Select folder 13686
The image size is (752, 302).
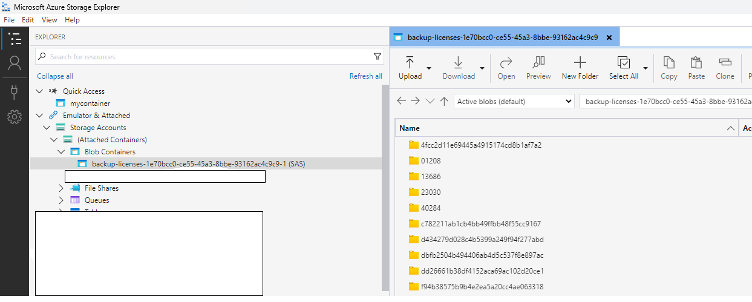tap(431, 176)
